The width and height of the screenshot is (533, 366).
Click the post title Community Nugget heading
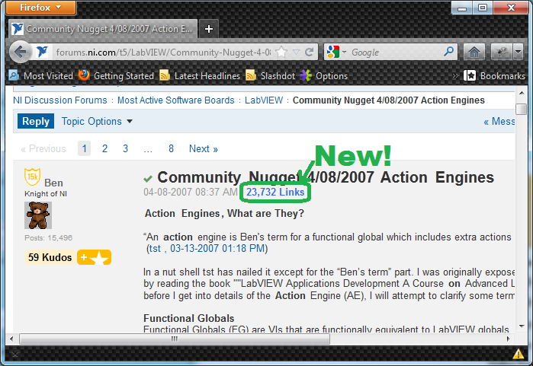click(x=326, y=177)
